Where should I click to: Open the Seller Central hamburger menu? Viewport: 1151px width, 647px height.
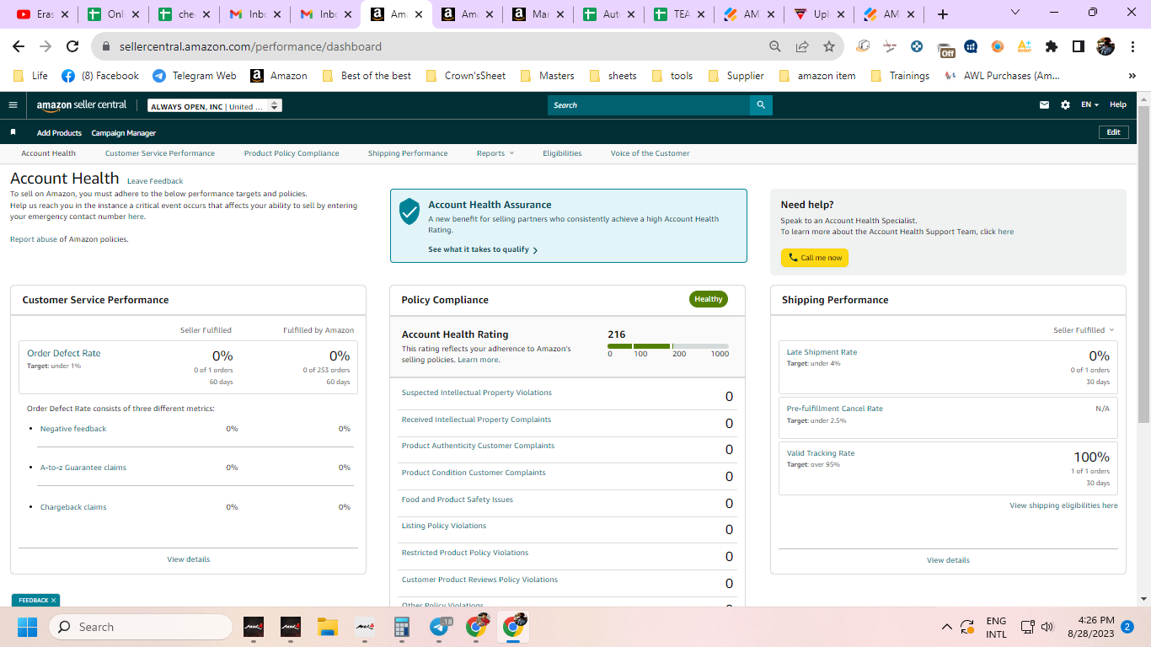point(13,105)
